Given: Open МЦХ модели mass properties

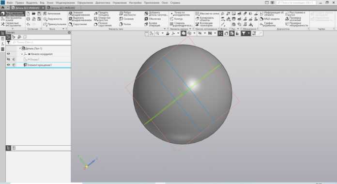Looking at the screenshot, I should 270,19.
